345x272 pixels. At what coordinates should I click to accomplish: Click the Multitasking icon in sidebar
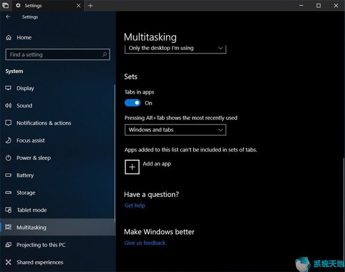[x=9, y=227]
